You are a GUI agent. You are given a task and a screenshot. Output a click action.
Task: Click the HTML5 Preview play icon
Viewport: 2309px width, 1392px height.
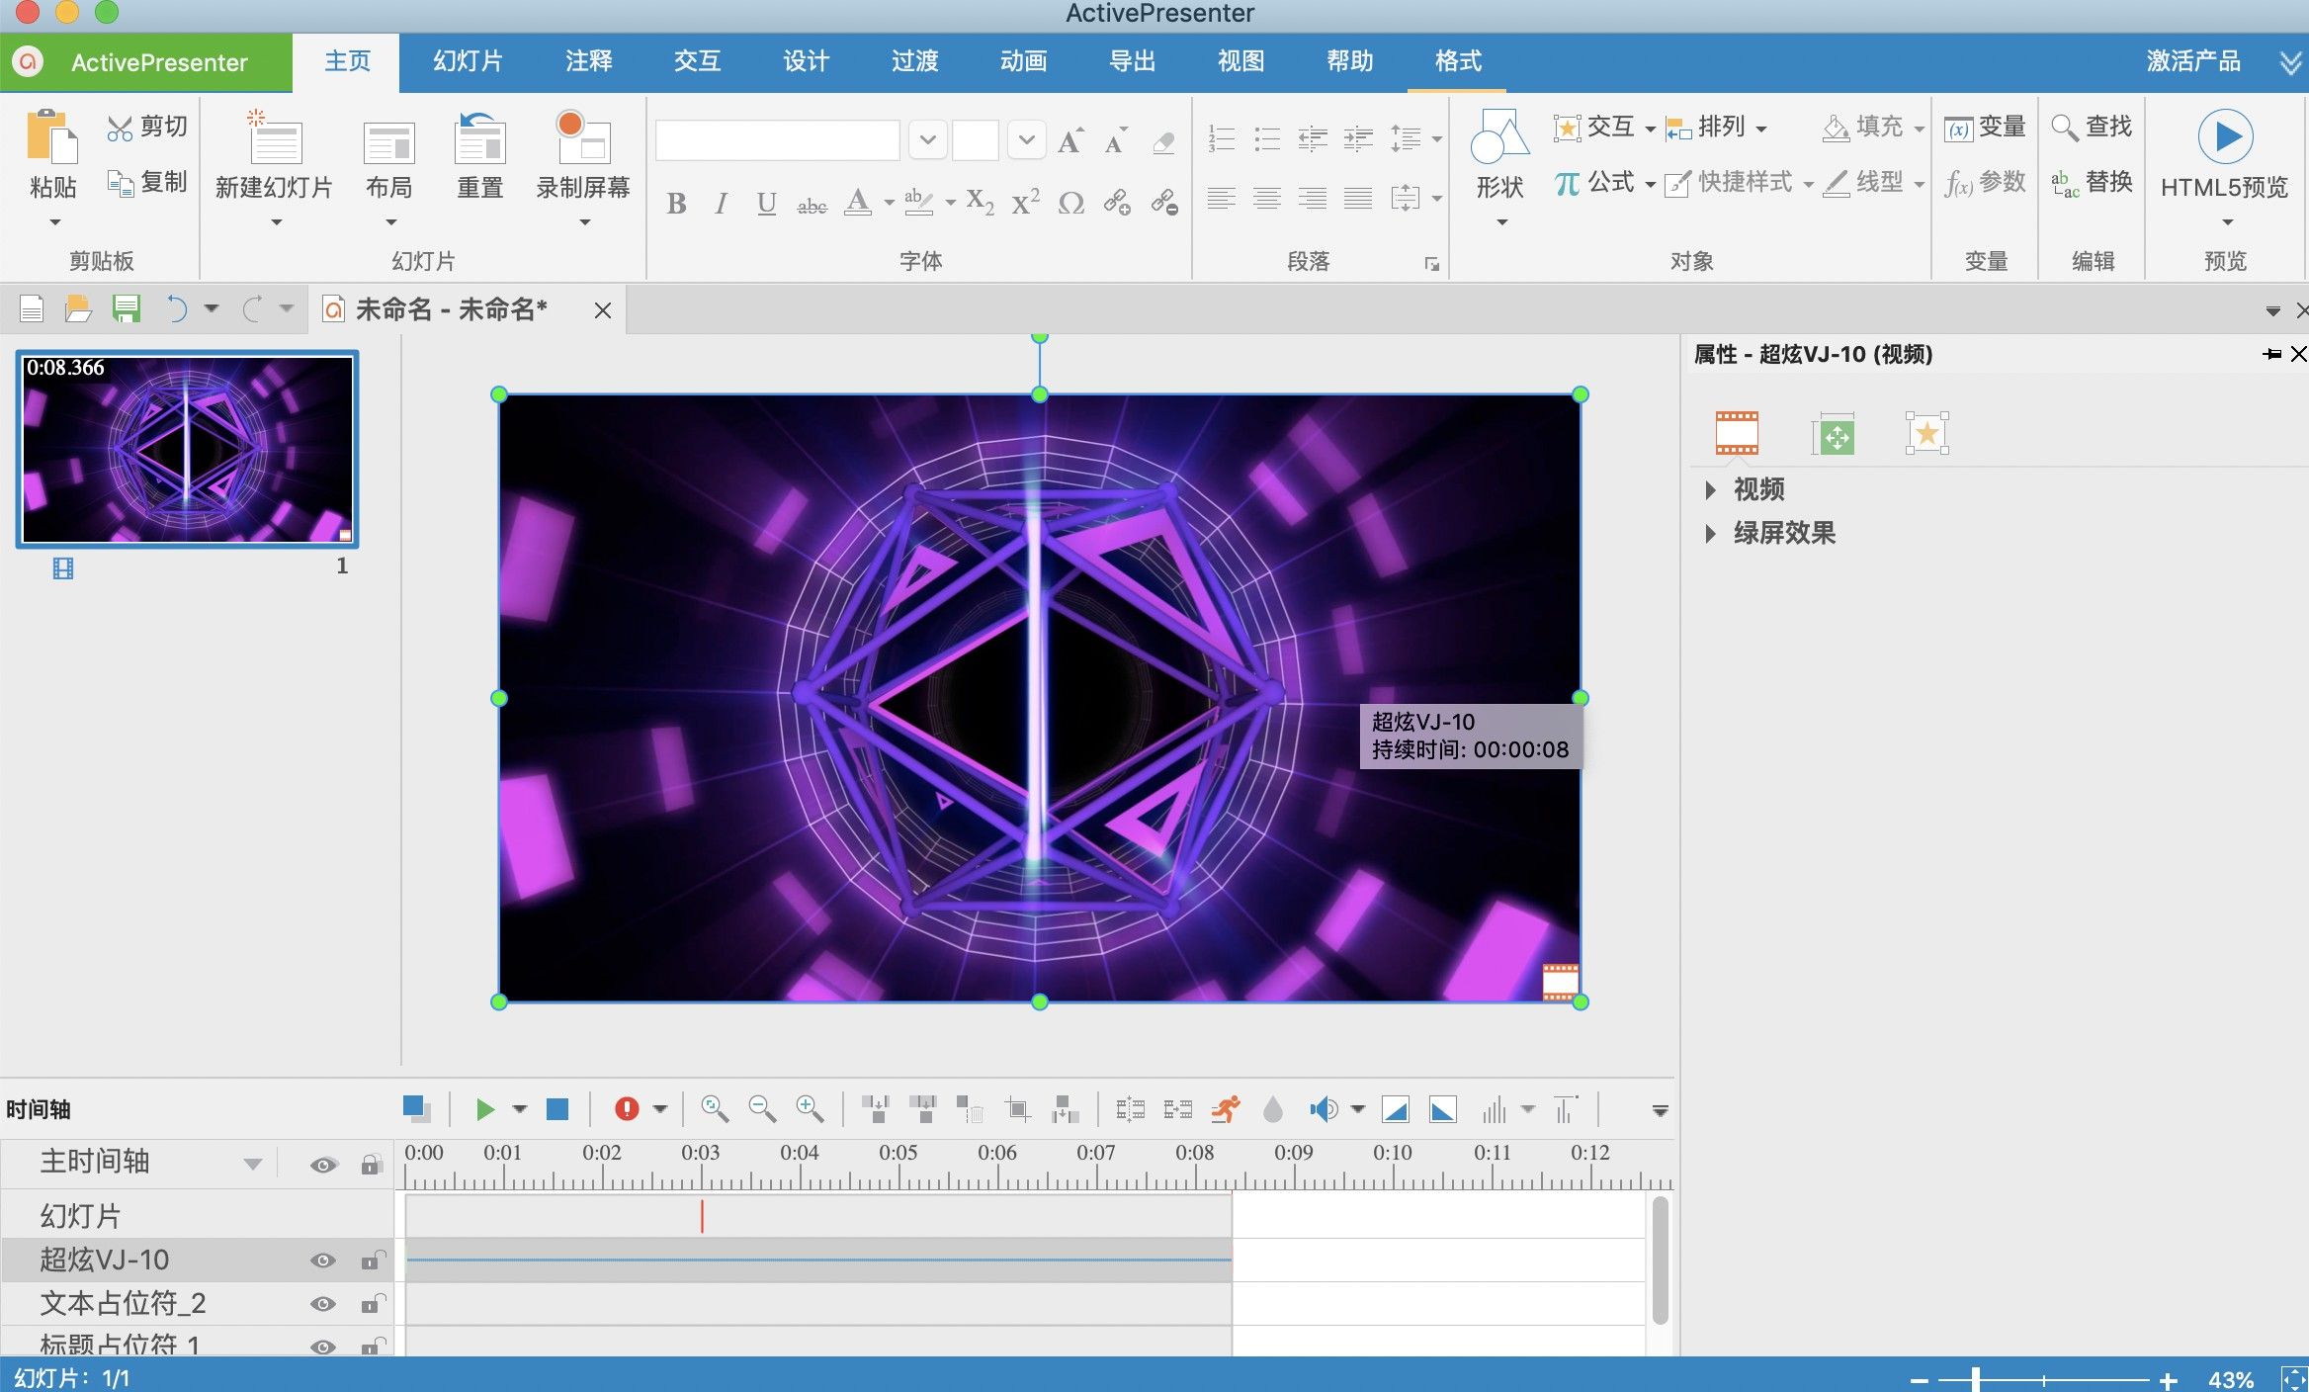(2224, 136)
